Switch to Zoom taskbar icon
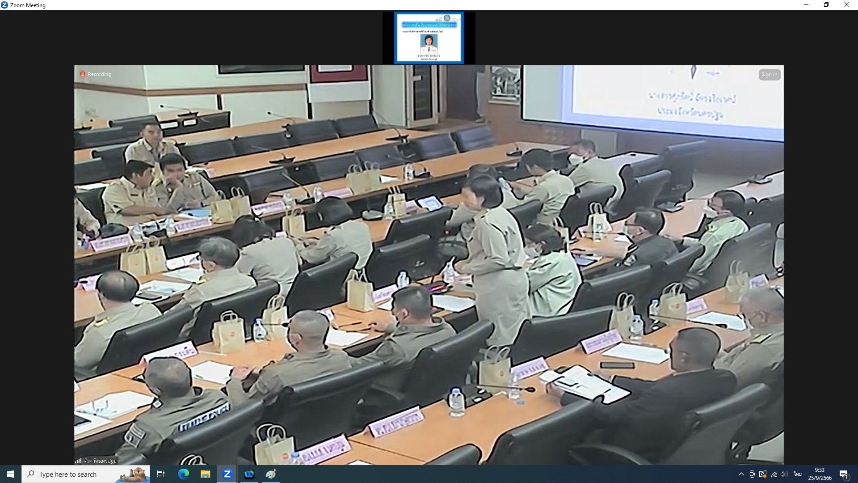858x483 pixels. 227,474
